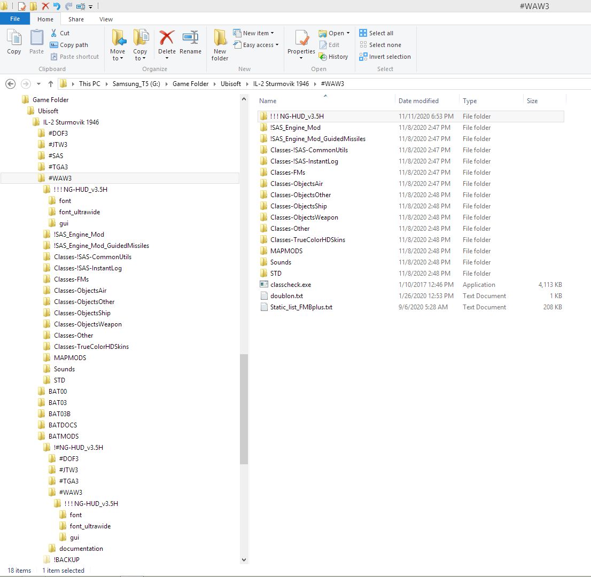Image resolution: width=591 pixels, height=577 pixels.
Task: Switch to the Home ribbon tab
Action: tap(45, 19)
